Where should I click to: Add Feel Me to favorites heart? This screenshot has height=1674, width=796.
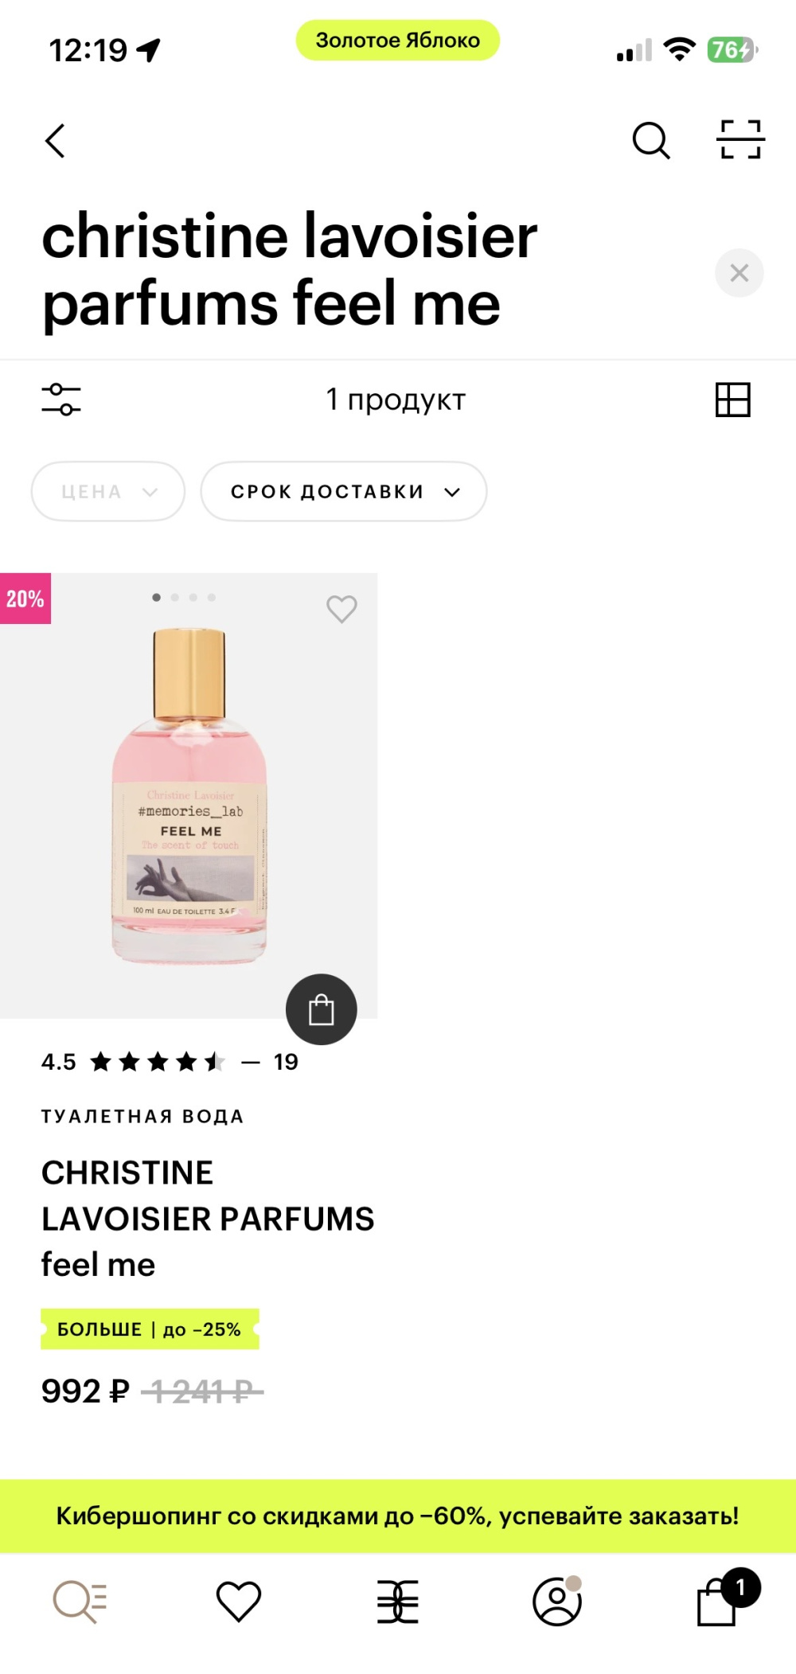[x=341, y=609]
